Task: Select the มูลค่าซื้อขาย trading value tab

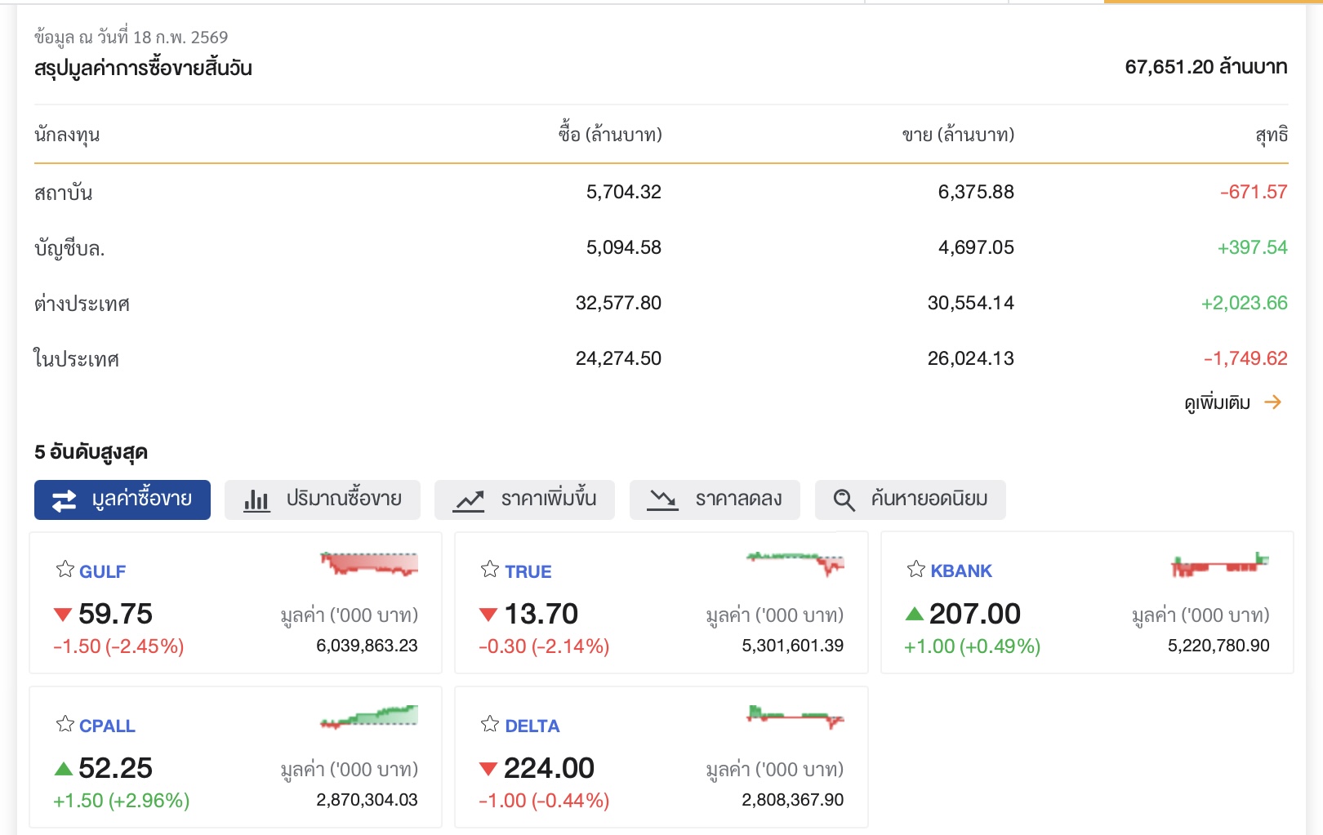Action: point(122,500)
